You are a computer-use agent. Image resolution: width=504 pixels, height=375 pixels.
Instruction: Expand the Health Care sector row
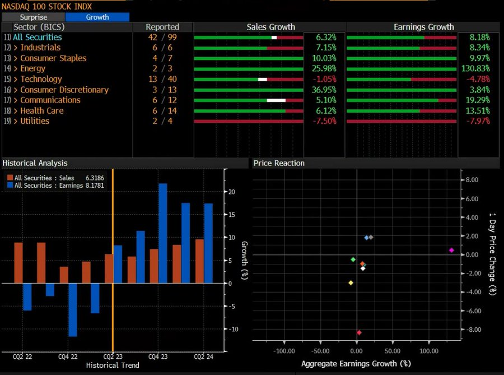(41, 110)
